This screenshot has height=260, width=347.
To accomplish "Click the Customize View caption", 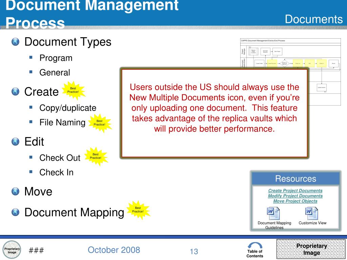I will (x=312, y=223).
